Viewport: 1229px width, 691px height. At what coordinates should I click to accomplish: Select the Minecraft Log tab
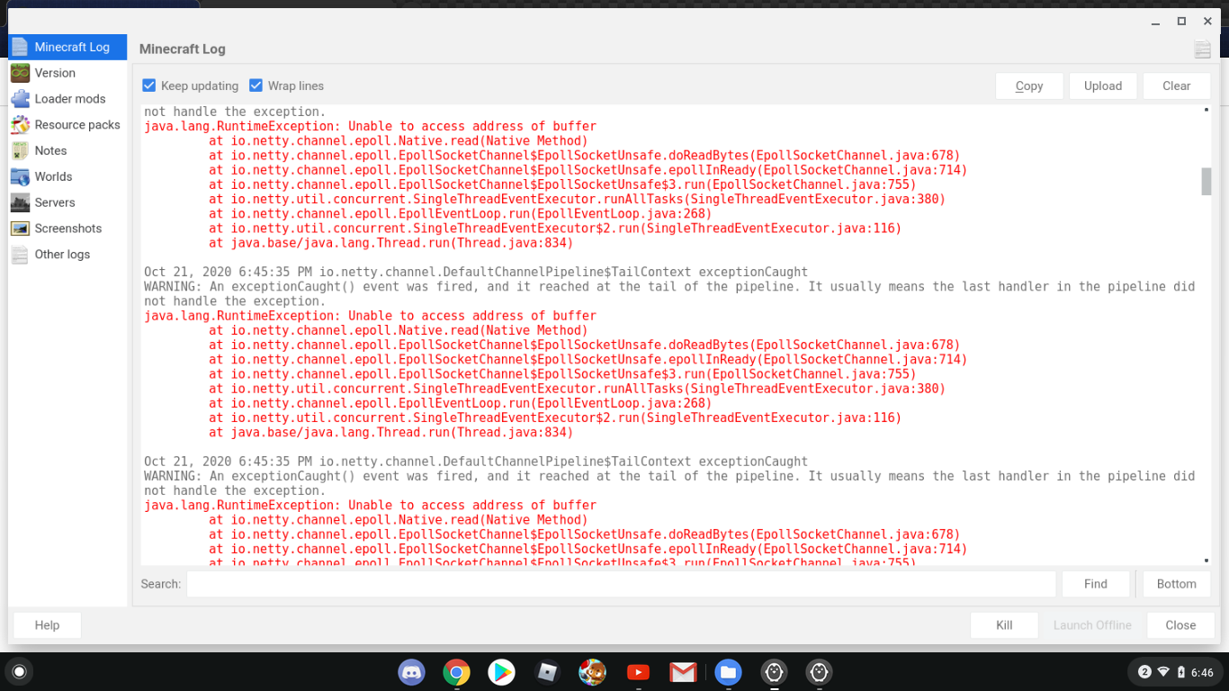coord(67,46)
